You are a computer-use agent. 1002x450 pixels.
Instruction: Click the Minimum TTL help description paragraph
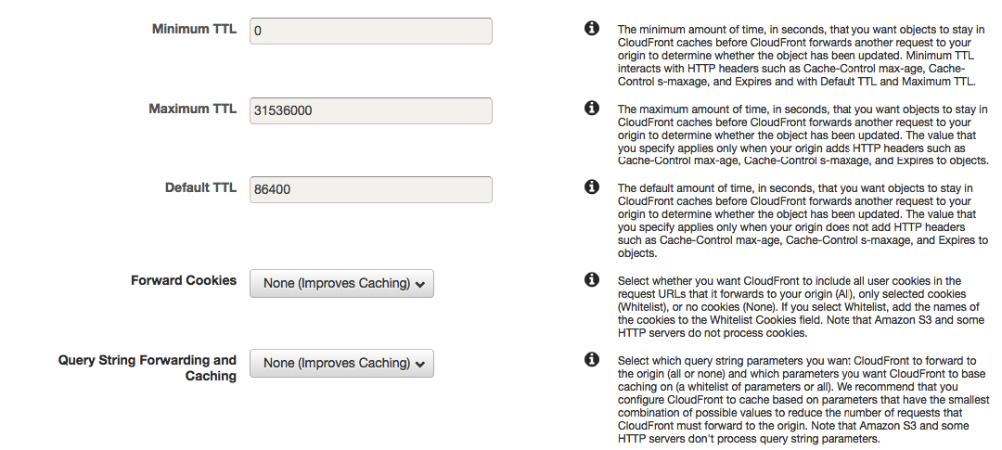tap(796, 55)
